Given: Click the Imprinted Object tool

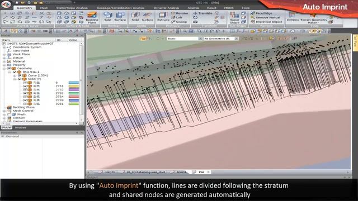Looking at the screenshot, I should 266,22.
